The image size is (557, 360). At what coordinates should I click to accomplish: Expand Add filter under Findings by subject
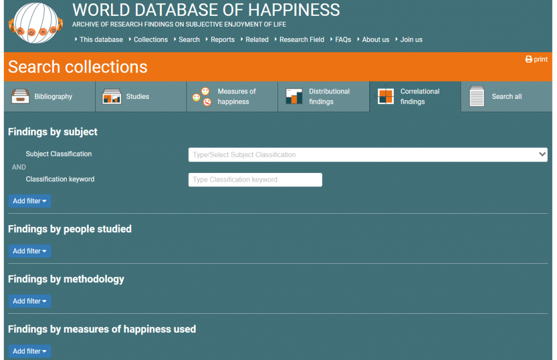(x=29, y=201)
